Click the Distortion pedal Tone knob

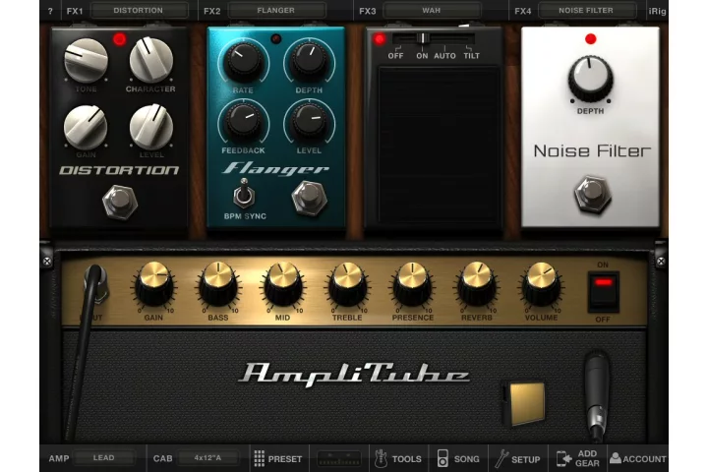point(86,60)
